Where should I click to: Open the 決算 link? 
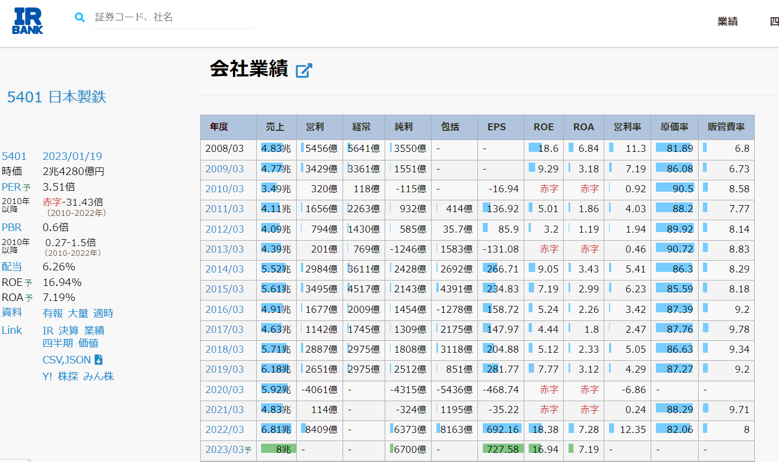(x=69, y=331)
